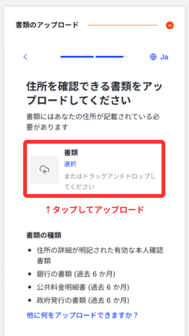This screenshot has width=189, height=336.
Task: Click the 選択 link to choose a file
Action: click(x=70, y=164)
